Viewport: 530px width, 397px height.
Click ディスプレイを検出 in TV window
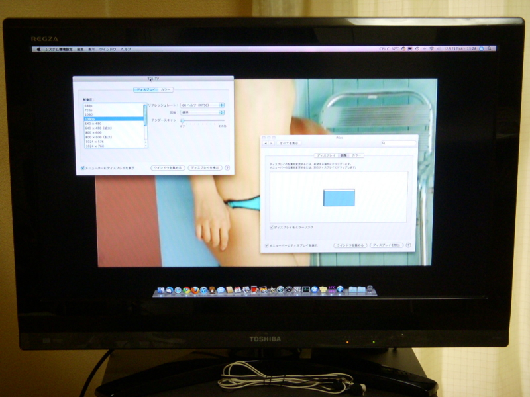coord(205,168)
